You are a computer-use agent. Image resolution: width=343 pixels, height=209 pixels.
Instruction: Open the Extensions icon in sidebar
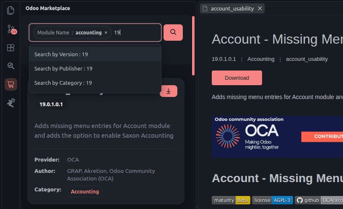click(x=10, y=47)
